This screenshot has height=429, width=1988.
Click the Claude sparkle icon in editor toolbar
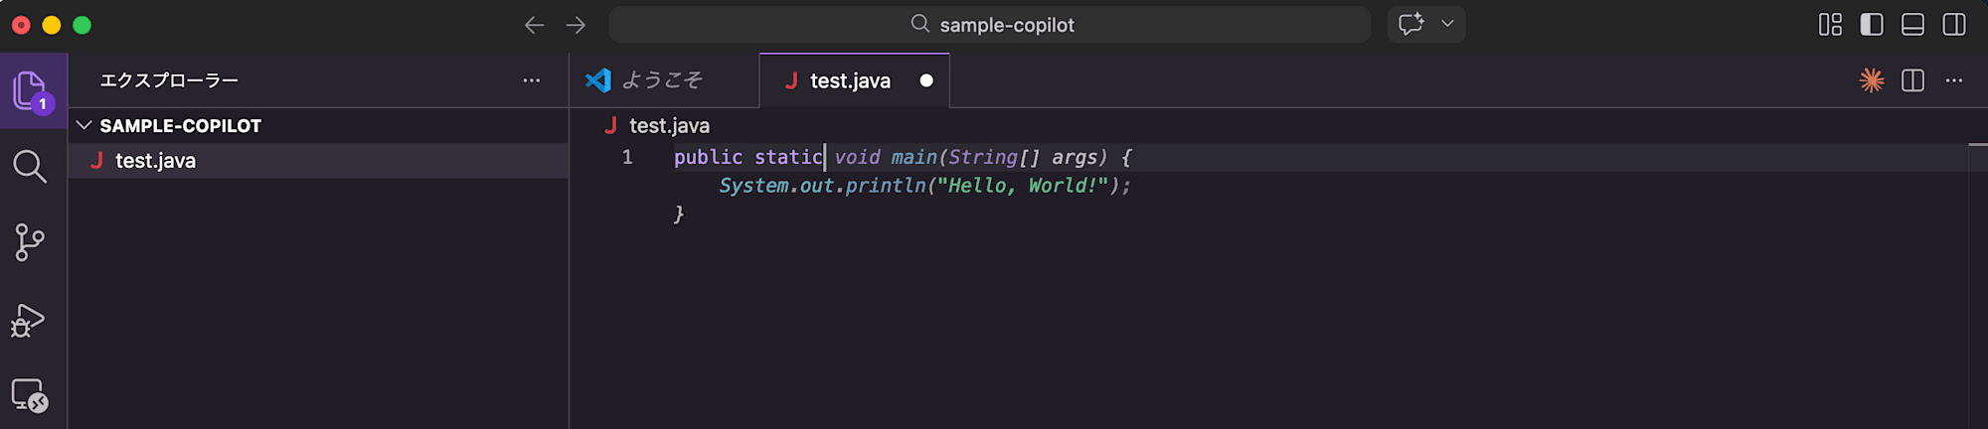[1872, 80]
